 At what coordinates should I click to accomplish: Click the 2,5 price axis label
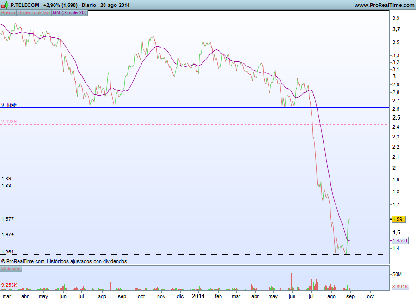397,118
